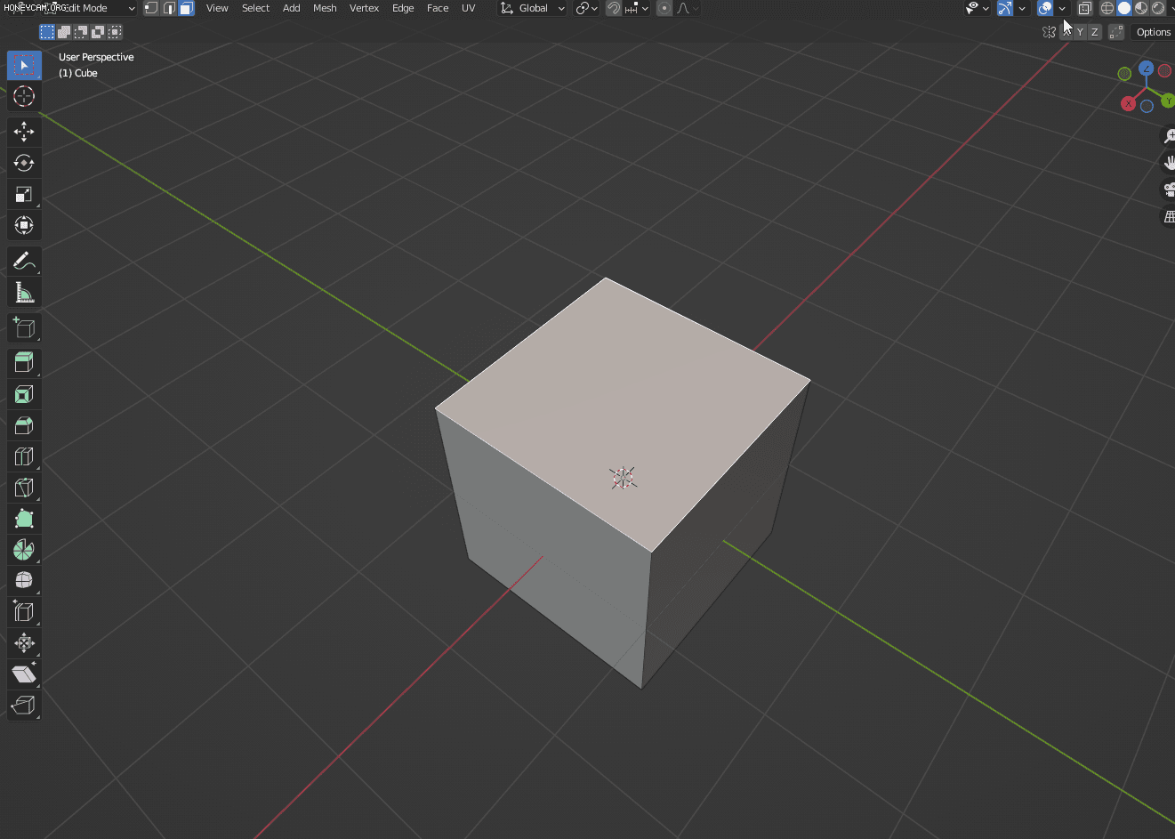Choose the Poly Build tool
This screenshot has width=1175, height=839.
tap(24, 519)
